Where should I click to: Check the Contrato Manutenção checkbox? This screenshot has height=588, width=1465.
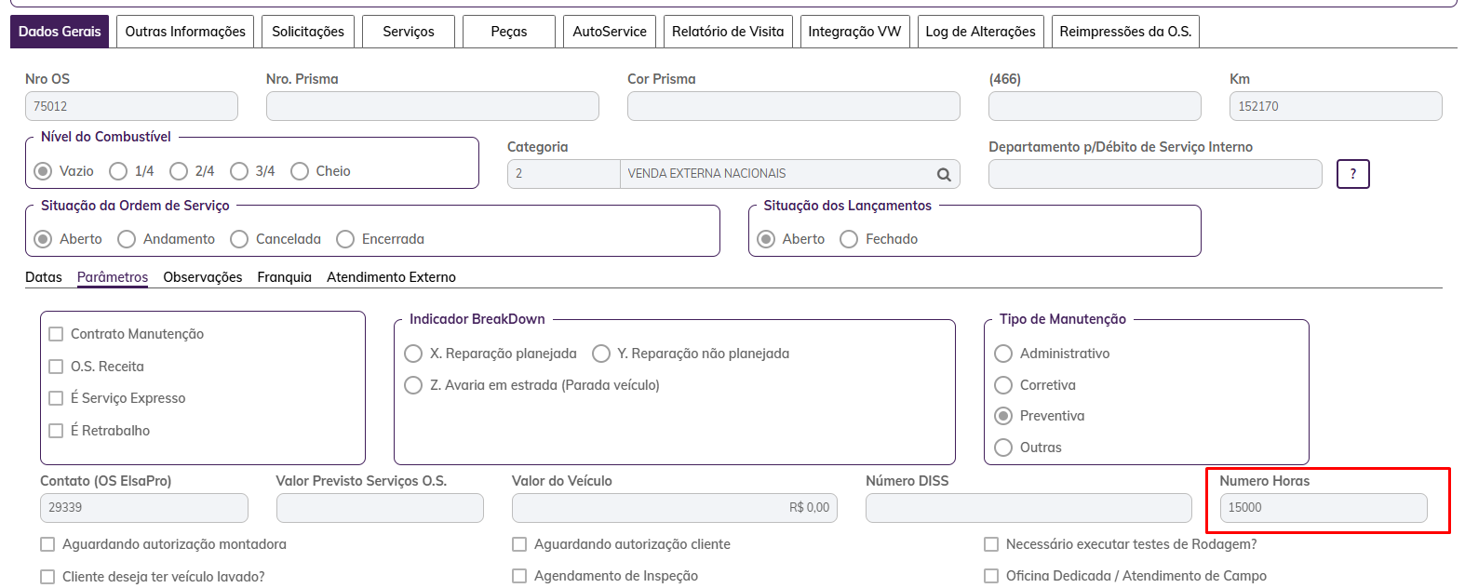point(56,334)
